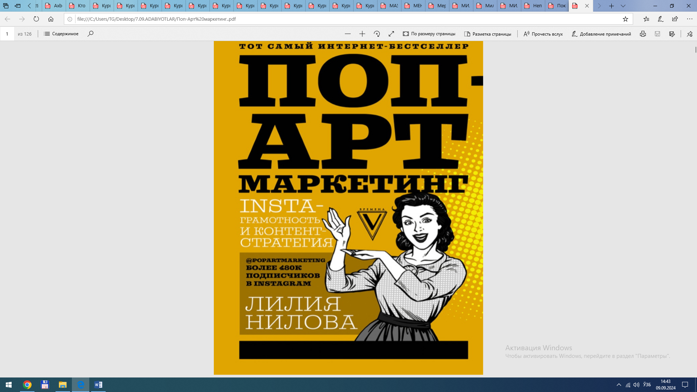Open Разметка страницы layout options
This screenshot has height=392, width=697.
(x=488, y=34)
